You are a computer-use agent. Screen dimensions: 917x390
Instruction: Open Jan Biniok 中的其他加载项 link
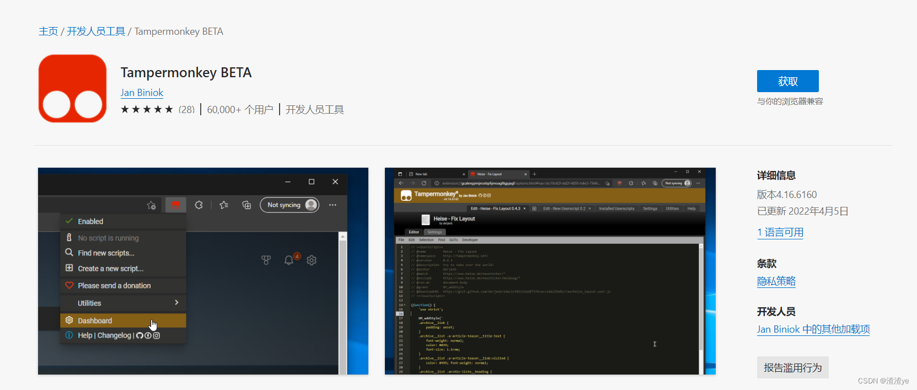[813, 329]
